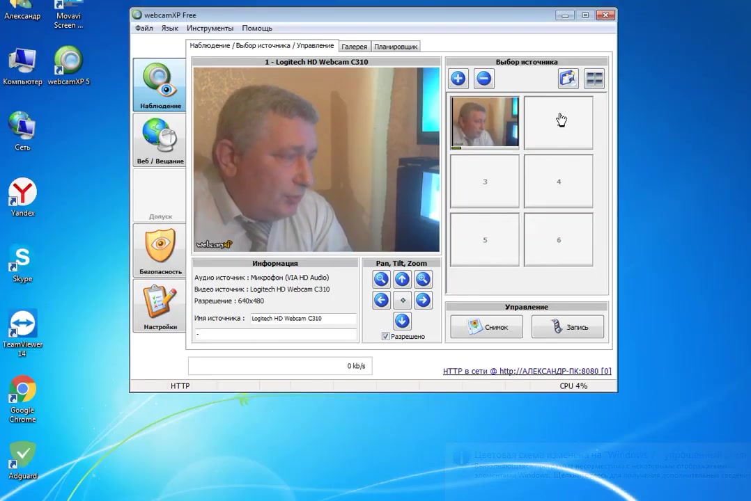Image resolution: width=751 pixels, height=501 pixels.
Task: Open the Наблюдение monitoring section
Action: 160,85
